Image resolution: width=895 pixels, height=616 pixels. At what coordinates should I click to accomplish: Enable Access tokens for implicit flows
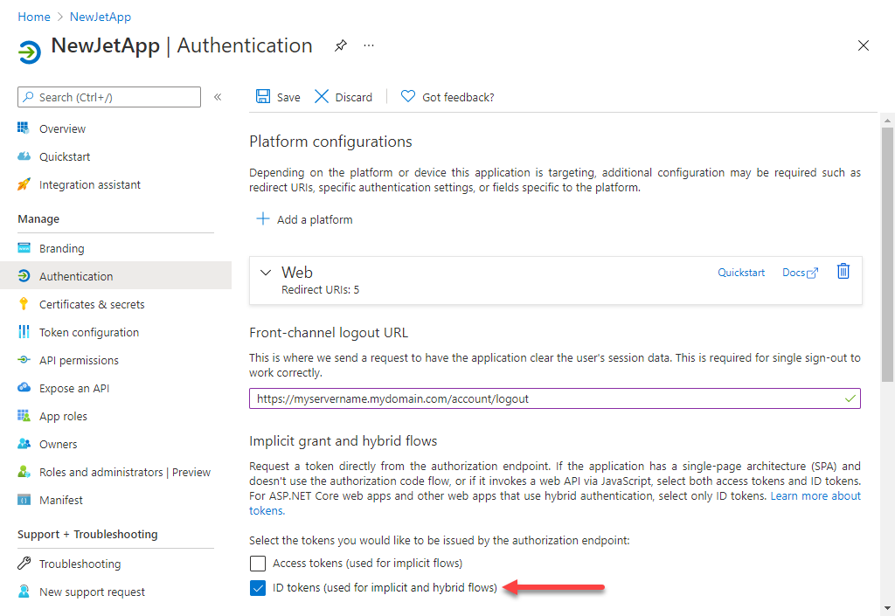[x=258, y=563]
